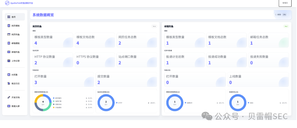Open the 站点端口数量 card
This screenshot has height=128, width=297.
tap(137, 60)
